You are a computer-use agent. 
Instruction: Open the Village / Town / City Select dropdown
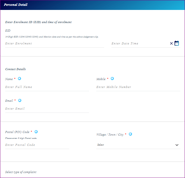click(134, 145)
